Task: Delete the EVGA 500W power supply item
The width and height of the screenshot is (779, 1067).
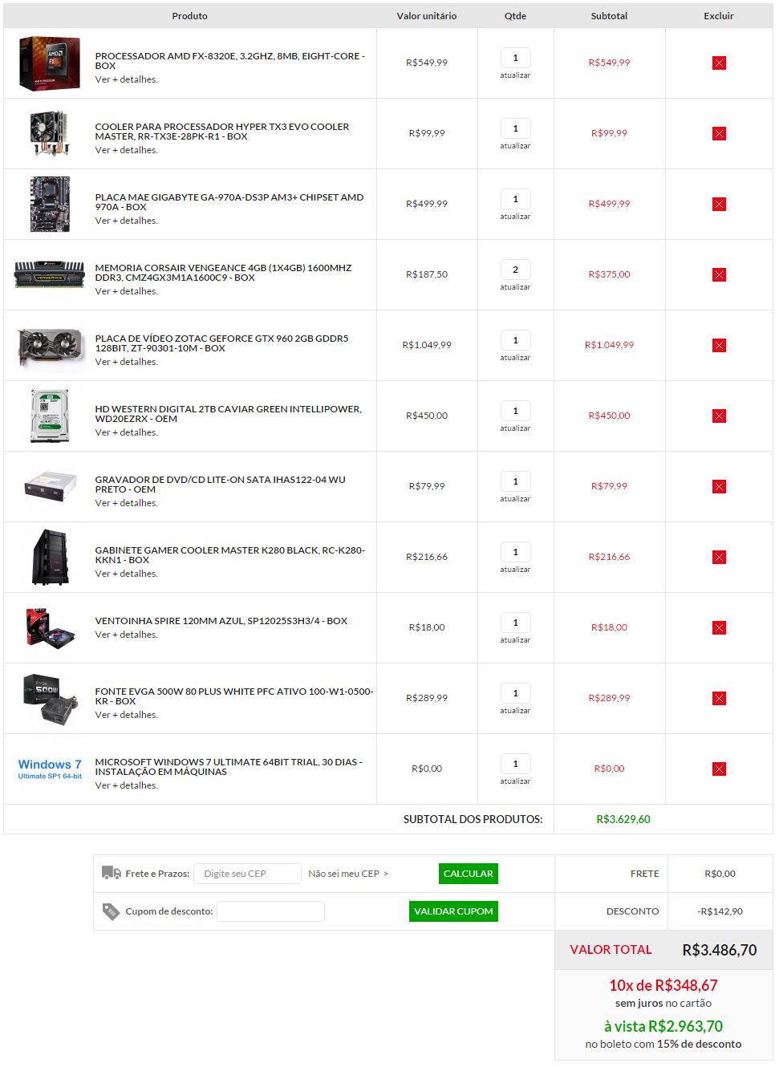Action: point(719,699)
